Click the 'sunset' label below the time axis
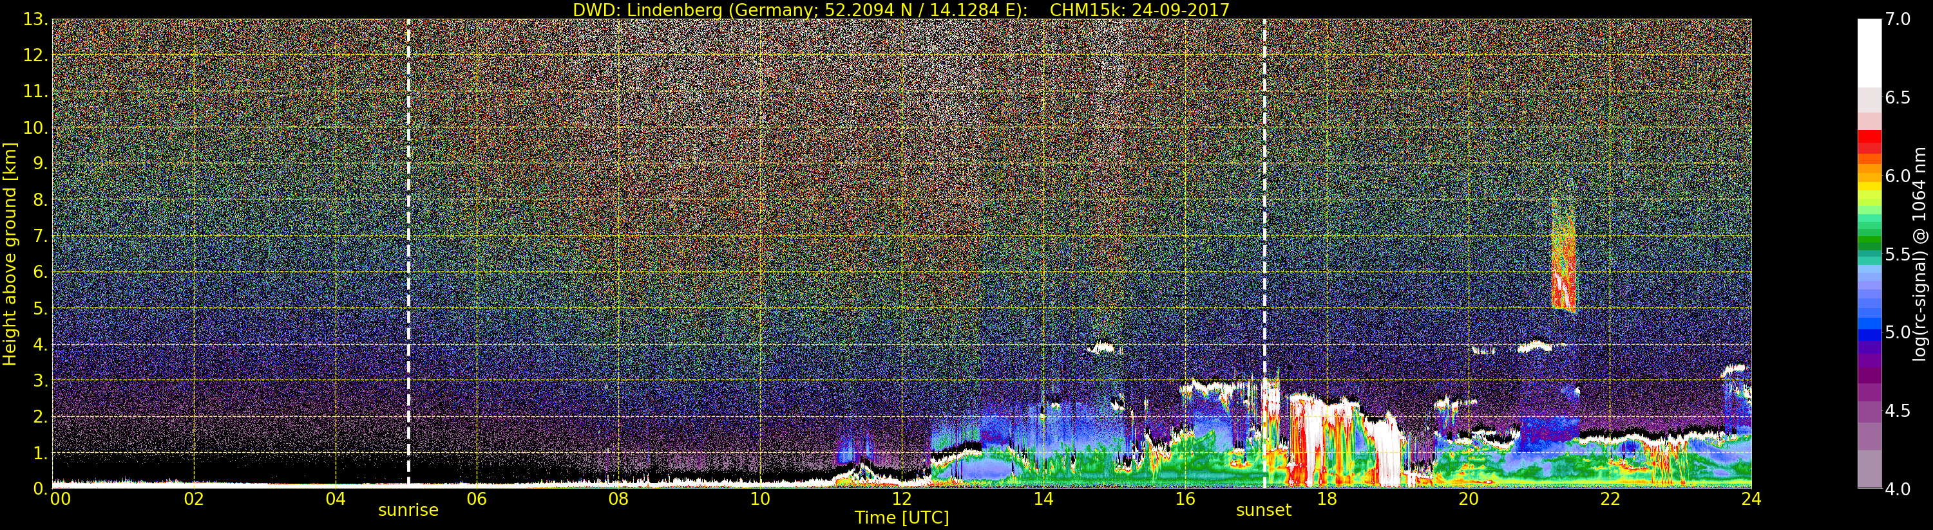1933x530 pixels. click(1264, 511)
